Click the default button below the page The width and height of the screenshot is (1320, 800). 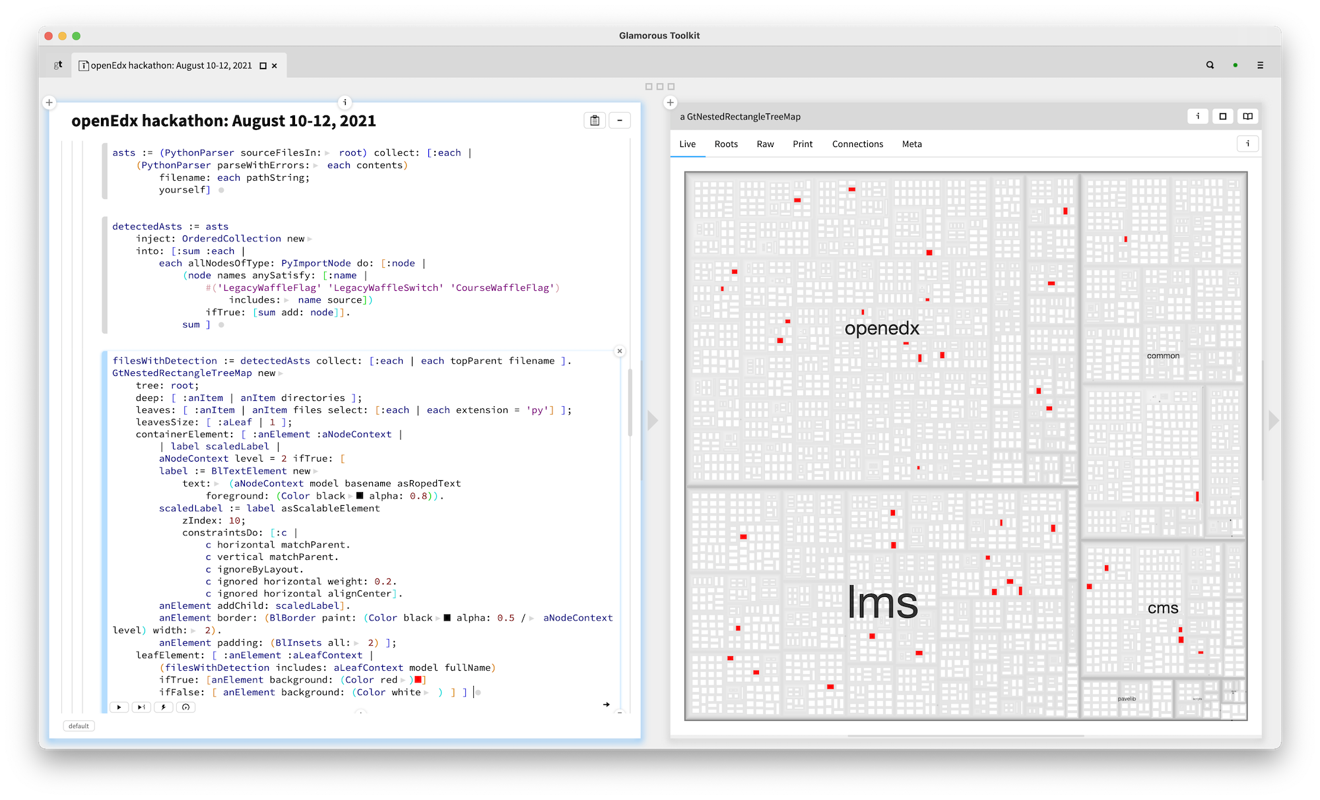(79, 726)
